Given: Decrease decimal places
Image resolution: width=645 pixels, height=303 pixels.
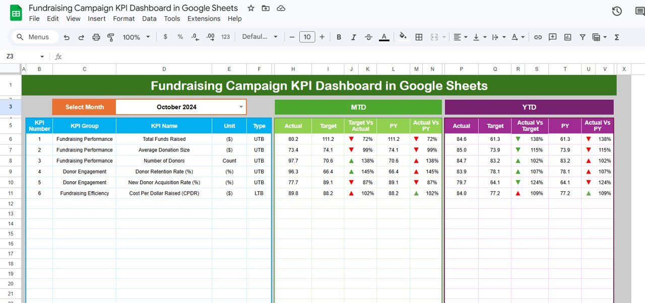Looking at the screenshot, I should click(196, 37).
